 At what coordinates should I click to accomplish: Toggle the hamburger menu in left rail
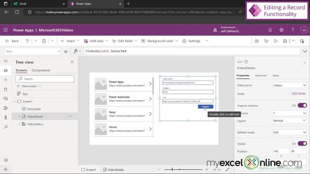coord(6,61)
